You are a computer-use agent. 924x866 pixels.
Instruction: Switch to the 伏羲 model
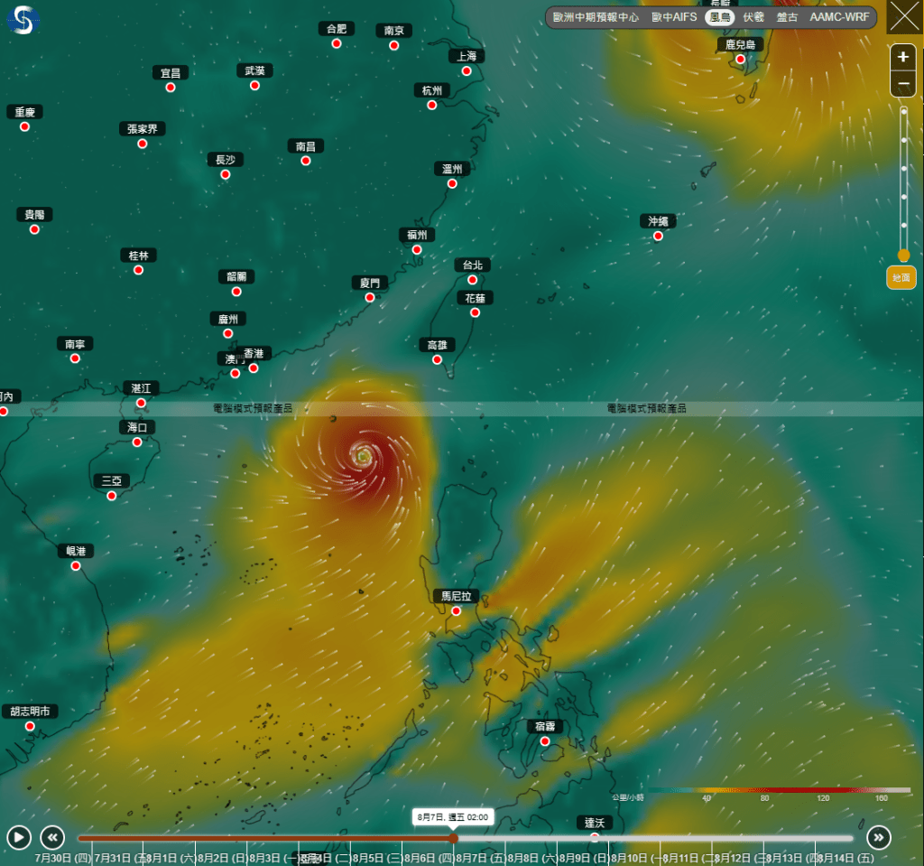pos(753,17)
